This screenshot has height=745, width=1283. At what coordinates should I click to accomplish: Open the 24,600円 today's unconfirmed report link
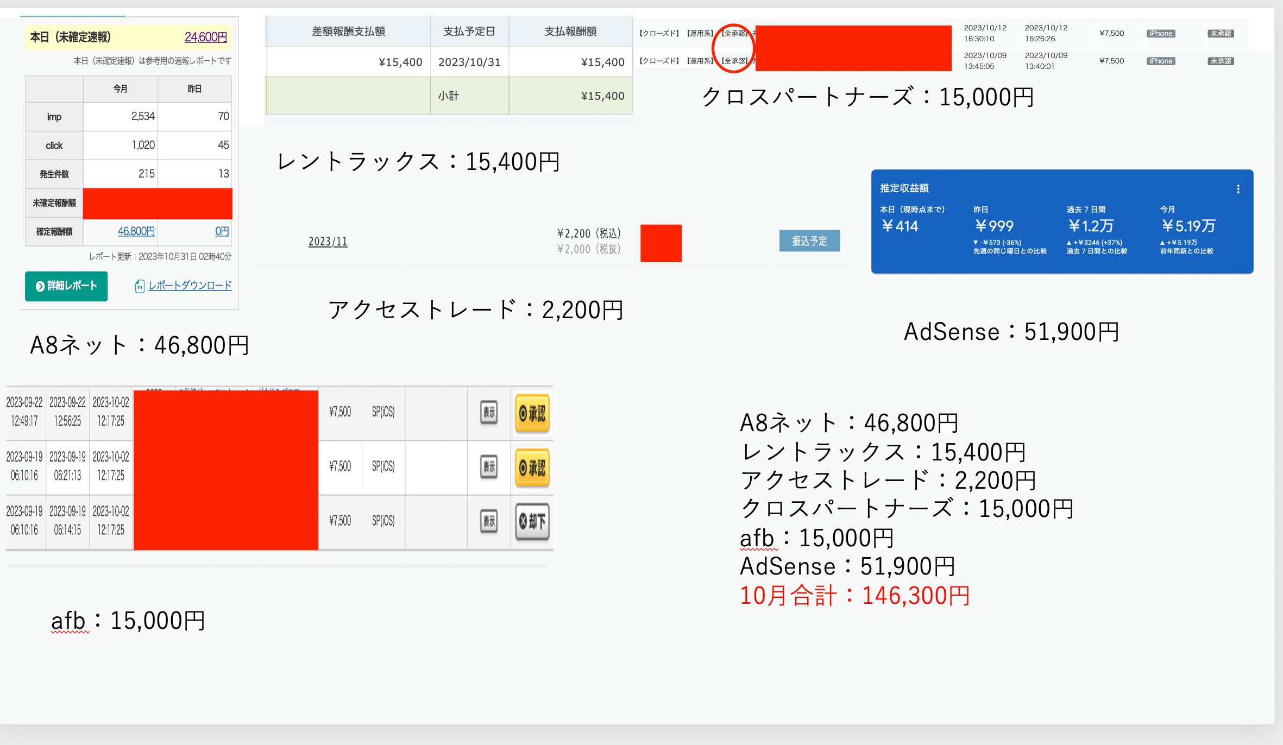point(205,37)
